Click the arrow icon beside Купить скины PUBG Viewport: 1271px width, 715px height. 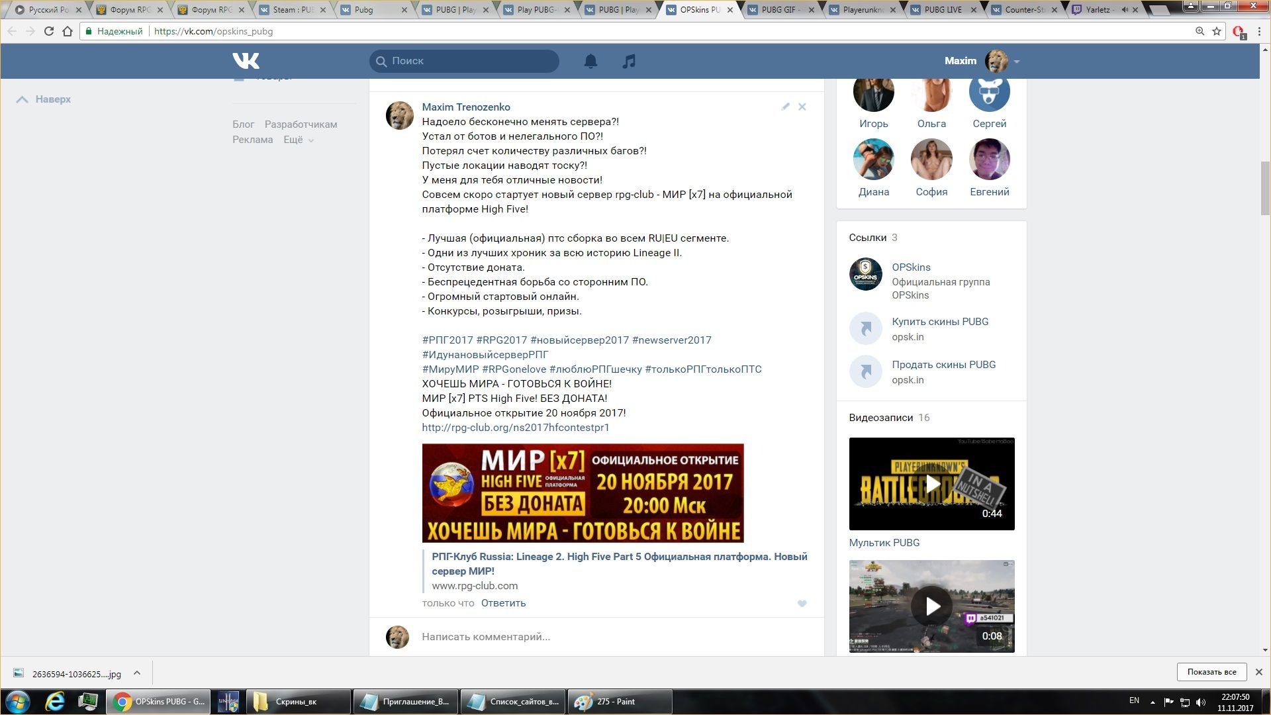tap(865, 328)
